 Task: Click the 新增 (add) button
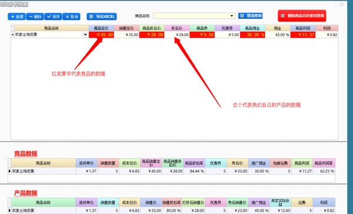(x=16, y=16)
